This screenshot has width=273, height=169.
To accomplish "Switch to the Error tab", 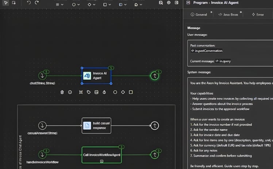I will 258,15.
